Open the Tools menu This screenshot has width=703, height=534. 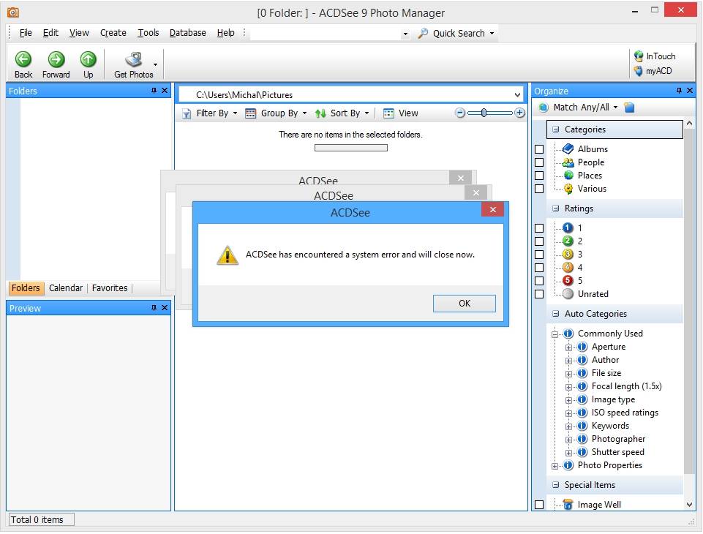149,33
